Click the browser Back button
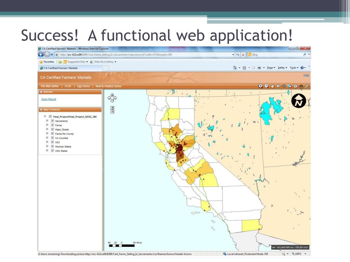The image size is (350, 262). pos(41,55)
